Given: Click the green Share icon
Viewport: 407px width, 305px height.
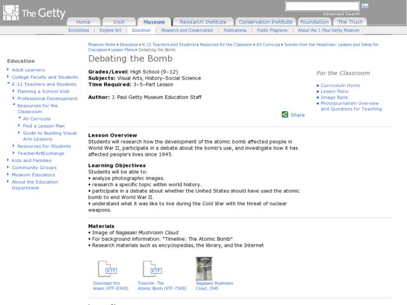Looking at the screenshot, I should click(x=285, y=115).
